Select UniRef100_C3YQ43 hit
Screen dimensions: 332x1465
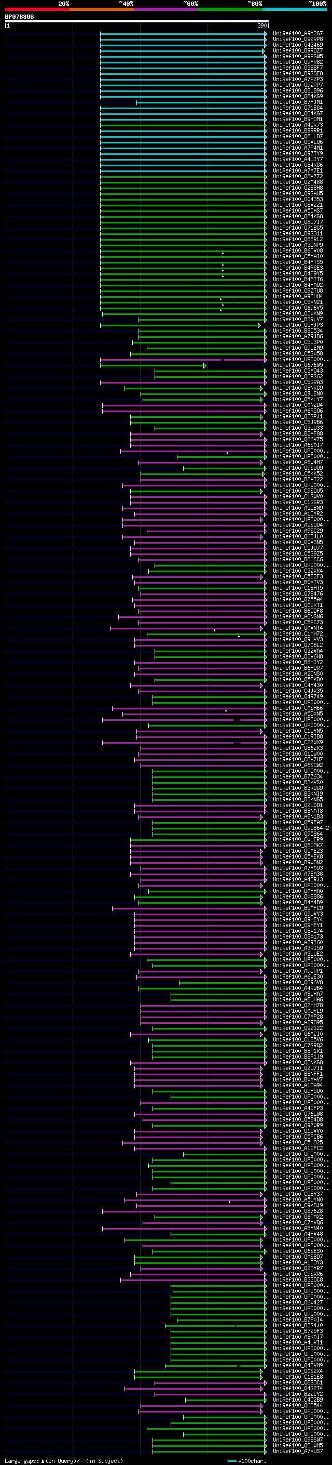point(298,371)
